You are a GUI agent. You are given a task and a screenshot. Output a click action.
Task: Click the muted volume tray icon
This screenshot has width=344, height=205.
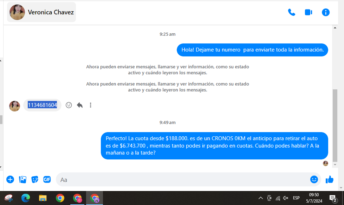coord(286,198)
